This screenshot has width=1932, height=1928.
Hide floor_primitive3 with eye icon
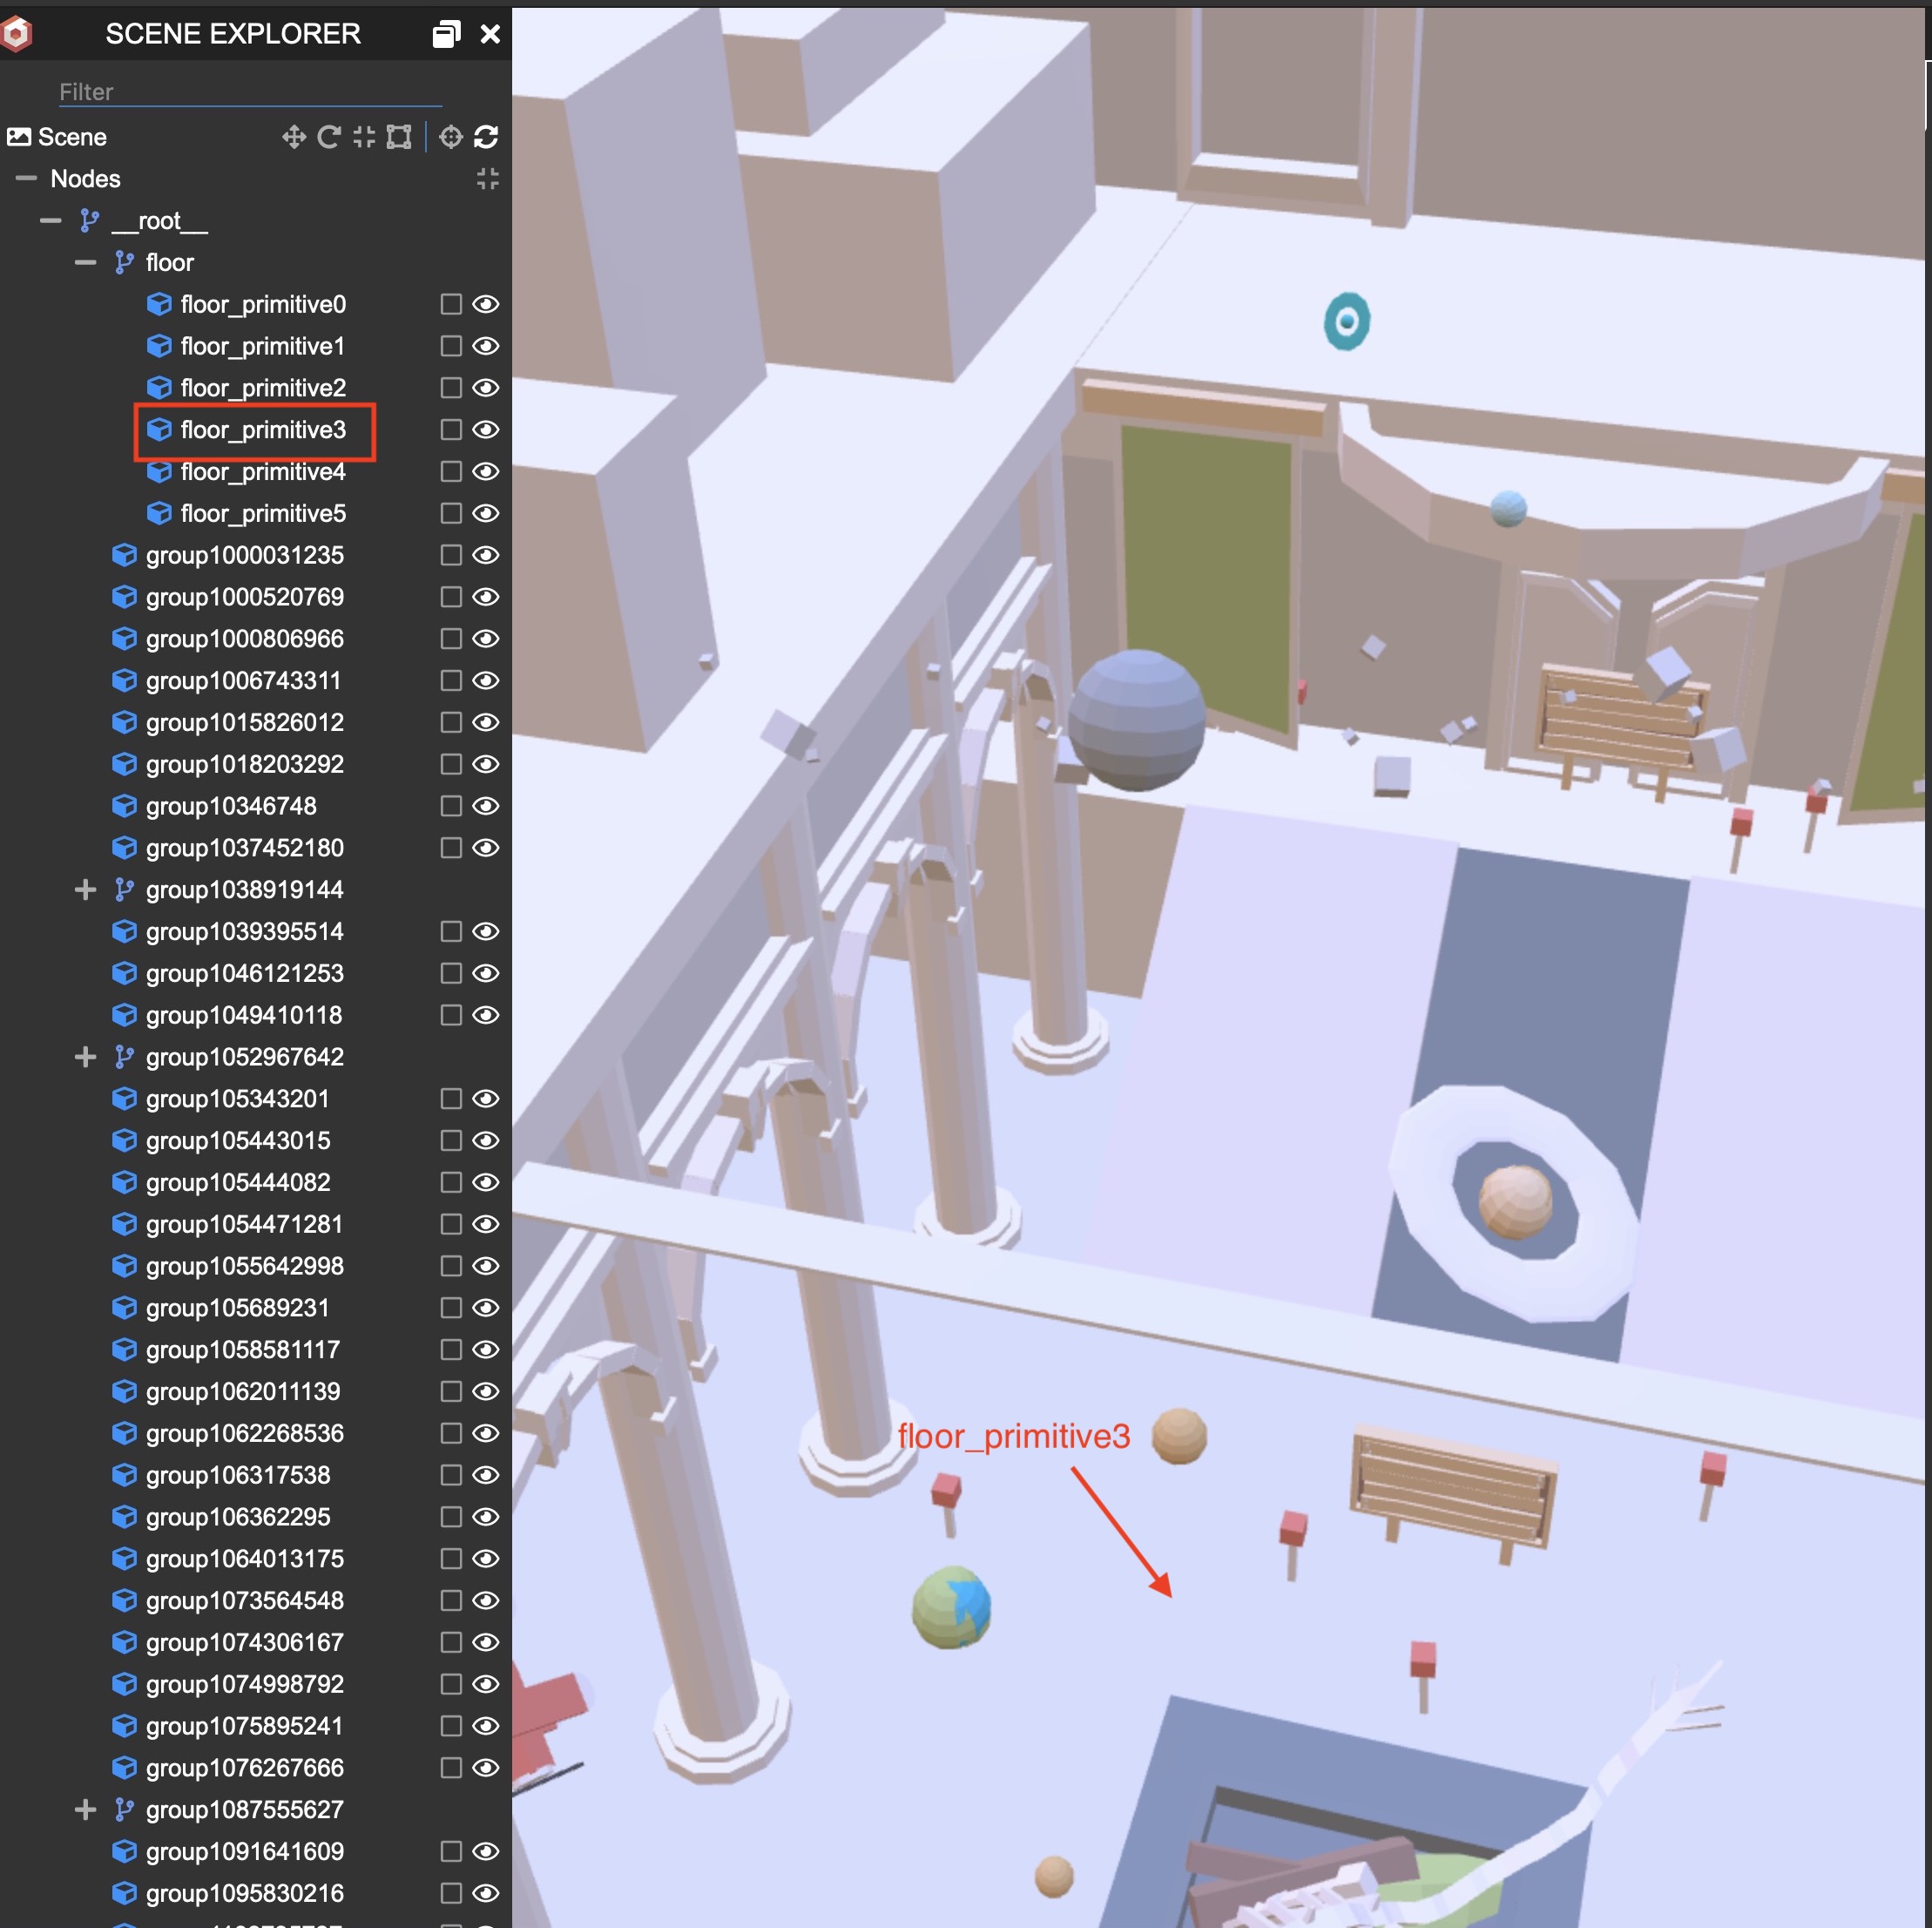click(x=486, y=430)
